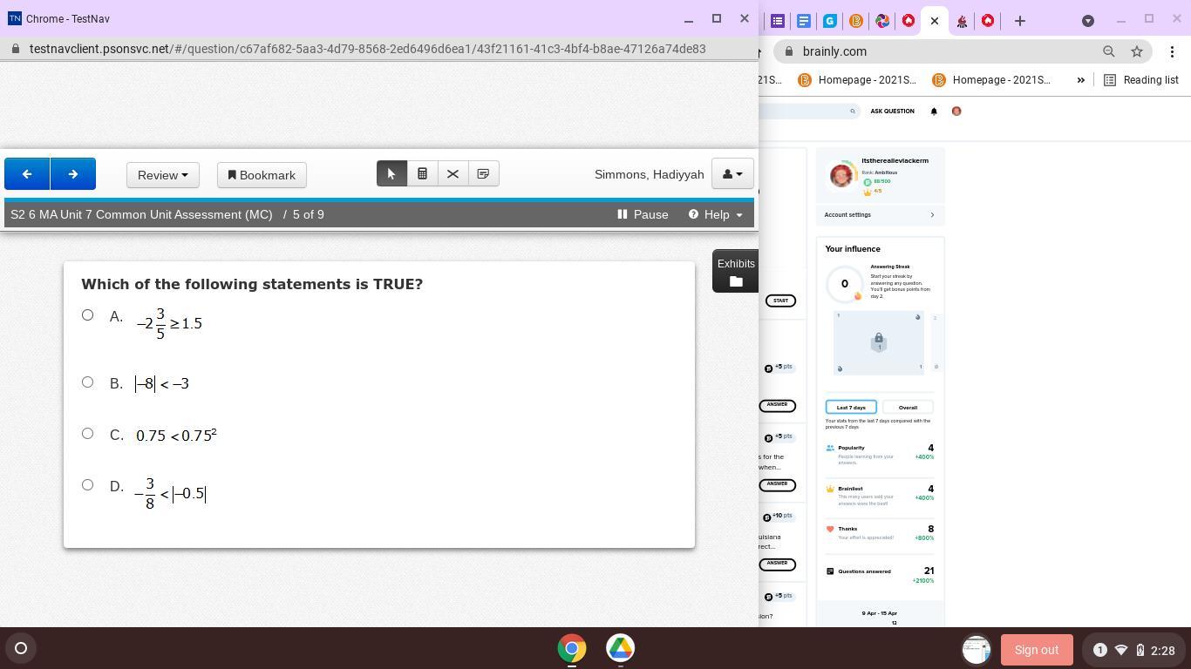Open the first Homepage - 2021S bookmark

coord(857,80)
